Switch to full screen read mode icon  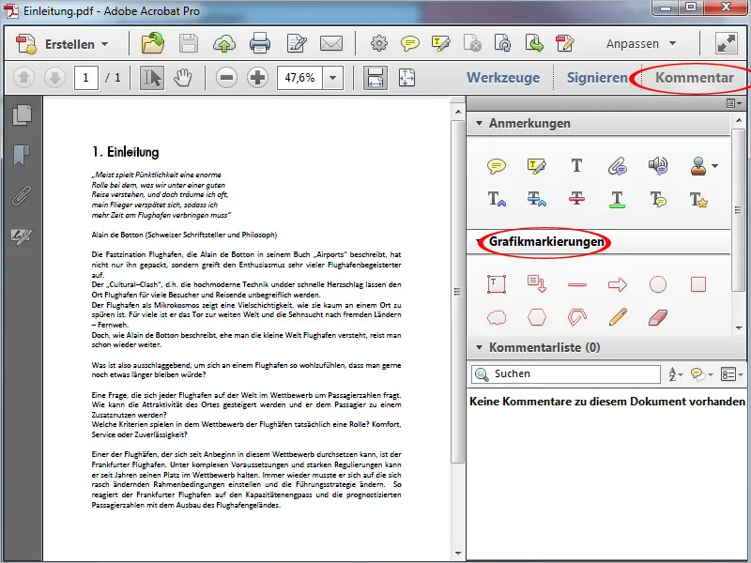pos(726,43)
